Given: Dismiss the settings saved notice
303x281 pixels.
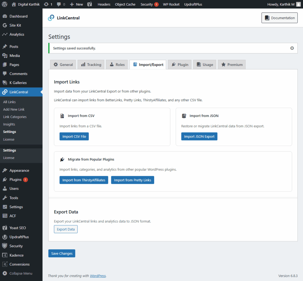Looking at the screenshot, I should tap(292, 48).
